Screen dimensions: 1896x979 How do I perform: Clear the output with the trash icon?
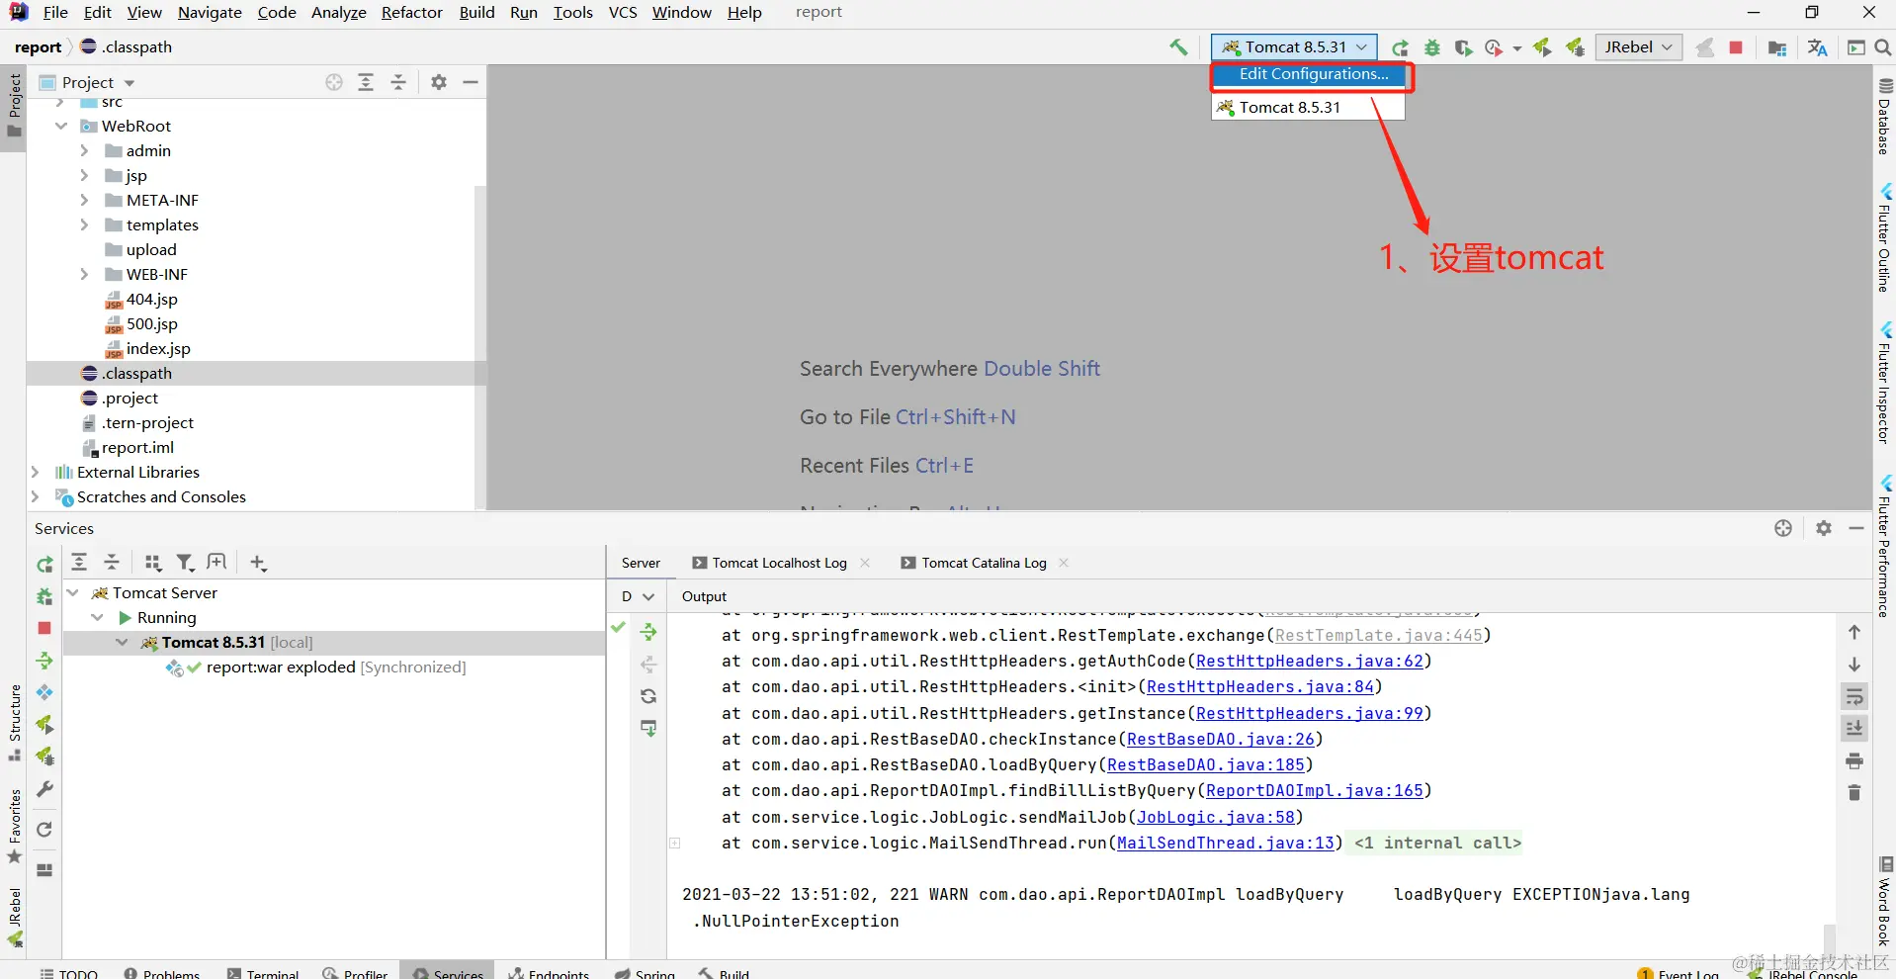pos(1854,792)
